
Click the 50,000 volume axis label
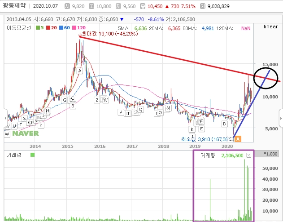click(270, 169)
